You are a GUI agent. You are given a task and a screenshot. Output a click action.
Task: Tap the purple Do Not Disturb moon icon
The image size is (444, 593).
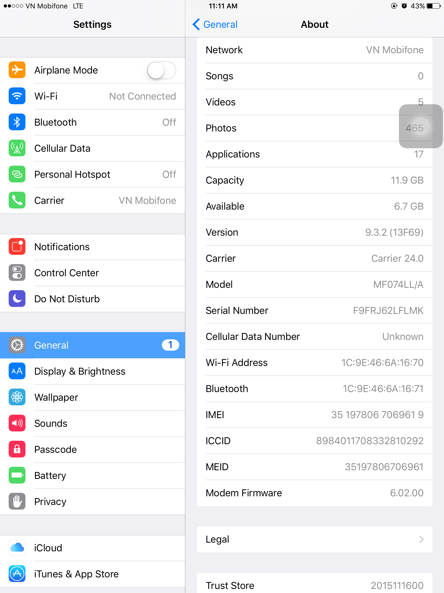[17, 299]
